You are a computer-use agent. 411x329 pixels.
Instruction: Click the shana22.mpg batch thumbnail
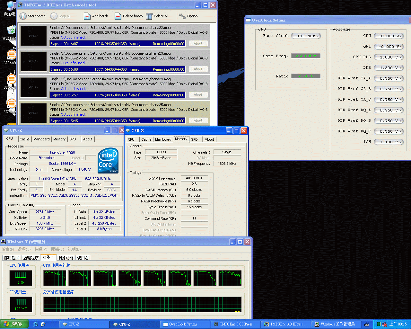pyautogui.click(x=33, y=36)
